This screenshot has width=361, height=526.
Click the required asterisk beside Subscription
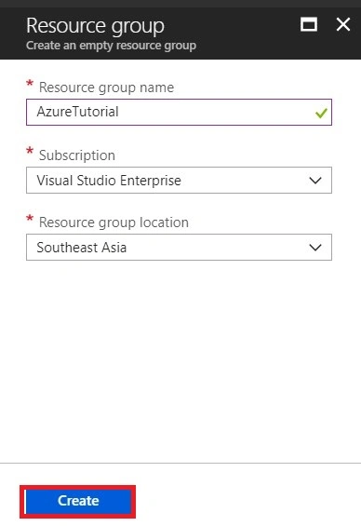[30, 151]
